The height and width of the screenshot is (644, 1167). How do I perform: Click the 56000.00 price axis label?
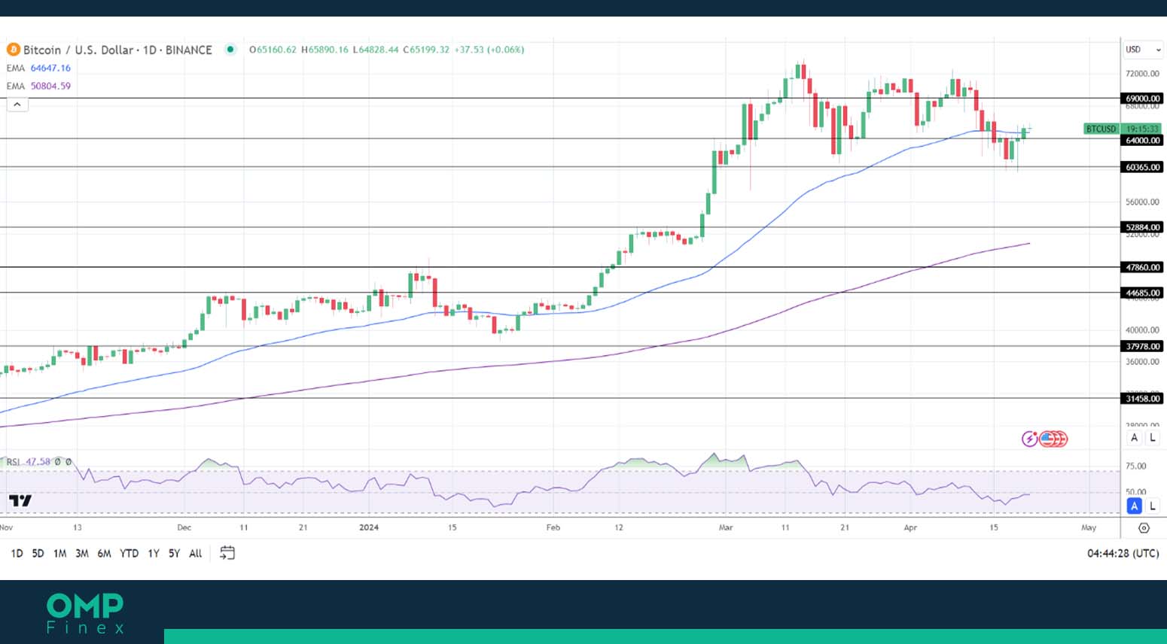(x=1142, y=202)
